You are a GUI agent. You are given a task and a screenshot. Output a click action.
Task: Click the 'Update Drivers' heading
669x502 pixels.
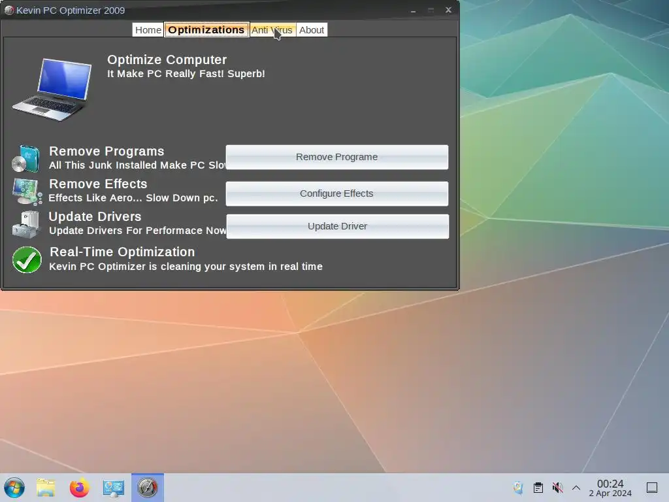point(95,216)
